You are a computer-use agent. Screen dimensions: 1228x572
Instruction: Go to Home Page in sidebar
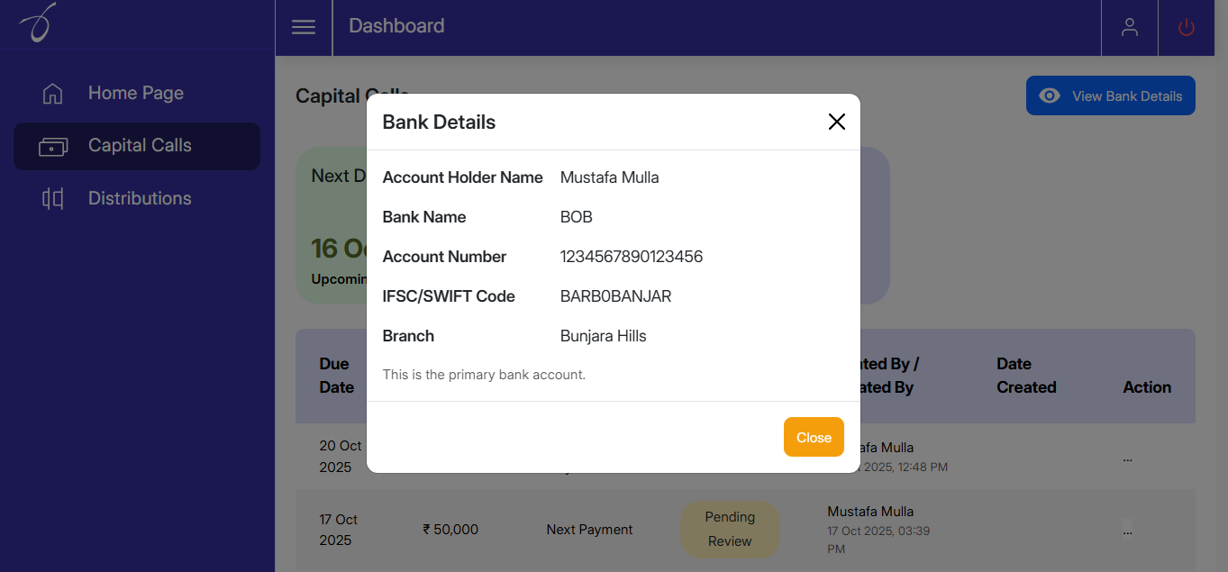pyautogui.click(x=136, y=93)
